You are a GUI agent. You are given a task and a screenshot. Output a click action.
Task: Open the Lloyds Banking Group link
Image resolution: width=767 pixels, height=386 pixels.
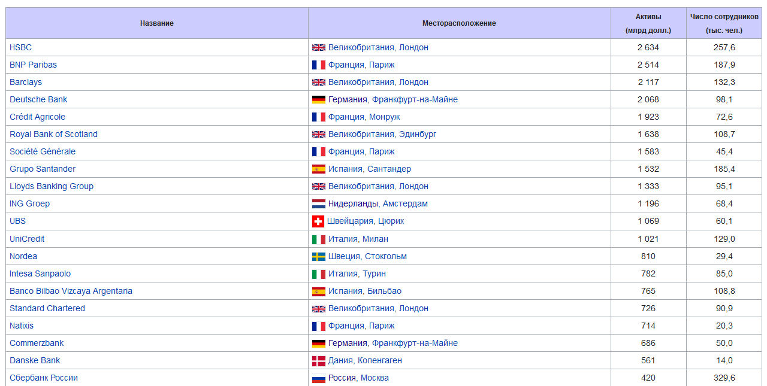[x=52, y=186]
